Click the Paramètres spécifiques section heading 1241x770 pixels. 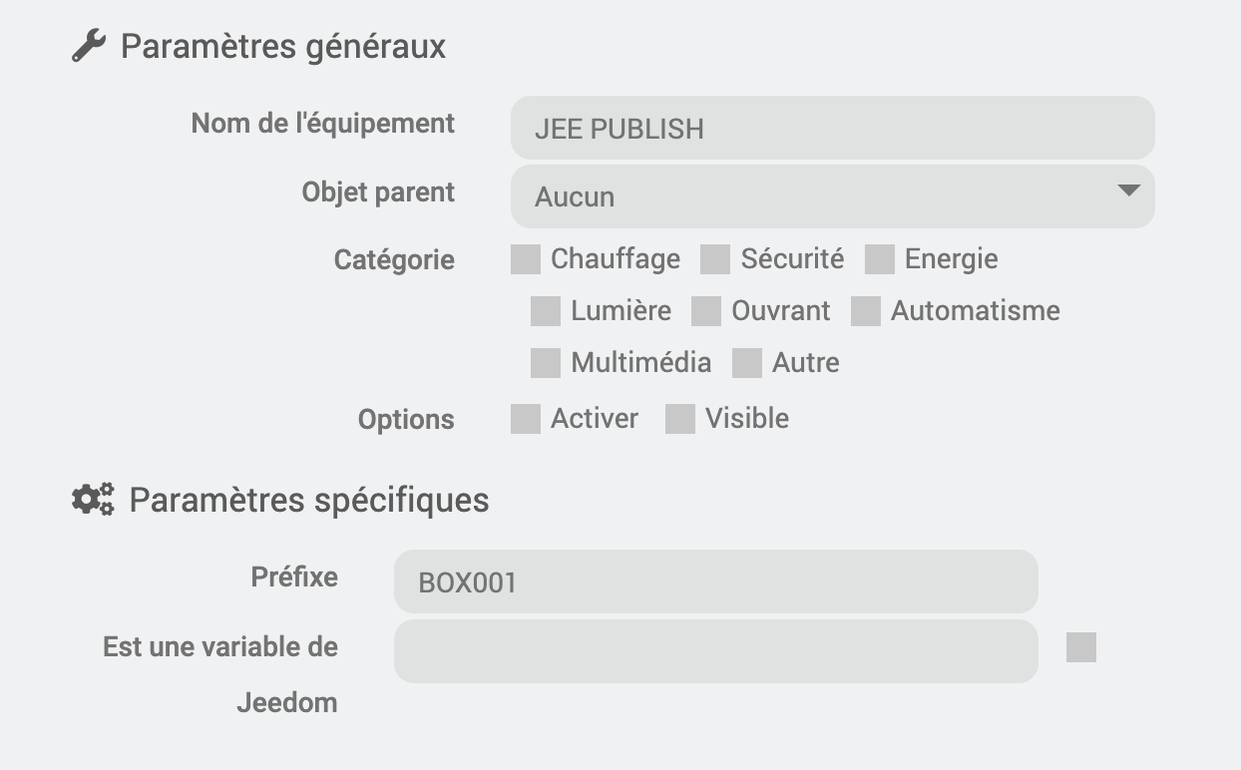(309, 500)
